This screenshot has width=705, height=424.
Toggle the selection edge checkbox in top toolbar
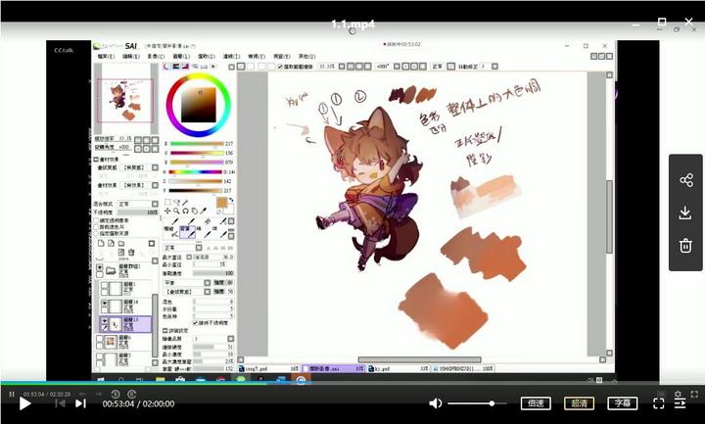point(280,67)
